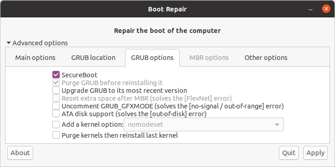Viewport: 335px width, 167px height.
Task: Minimize the Boot Repair window
Action: 311,9
